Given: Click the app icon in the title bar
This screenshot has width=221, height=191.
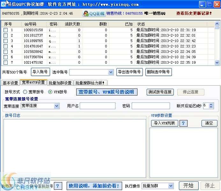Looking at the screenshot, I should pos(4,4).
